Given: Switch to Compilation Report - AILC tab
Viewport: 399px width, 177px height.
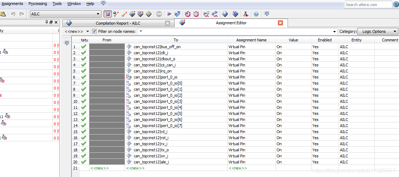Looking at the screenshot, I should (118, 23).
